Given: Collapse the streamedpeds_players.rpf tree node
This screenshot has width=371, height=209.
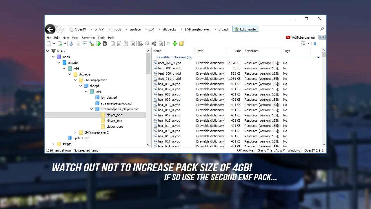Looking at the screenshot, I should tap(92, 109).
